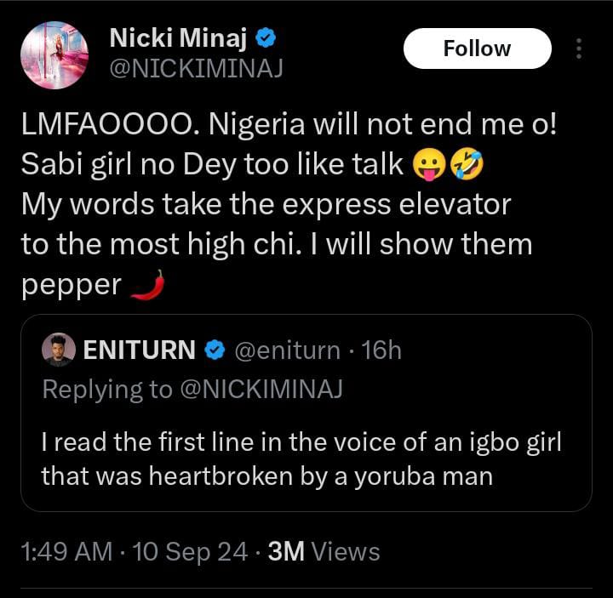Open ENITURN's small avatar in quoted tweet
Image resolution: width=613 pixels, height=598 pixels.
[58, 350]
